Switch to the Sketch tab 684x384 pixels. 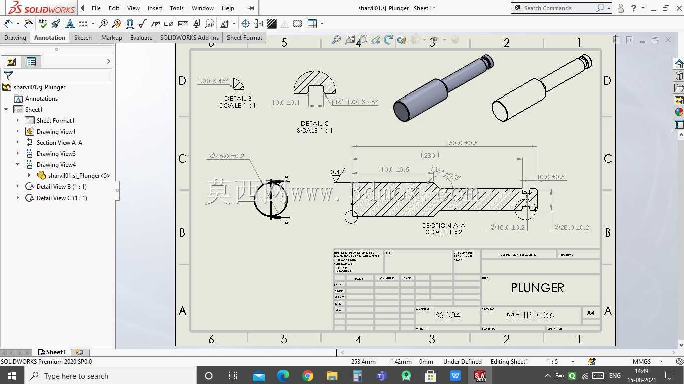tap(83, 37)
